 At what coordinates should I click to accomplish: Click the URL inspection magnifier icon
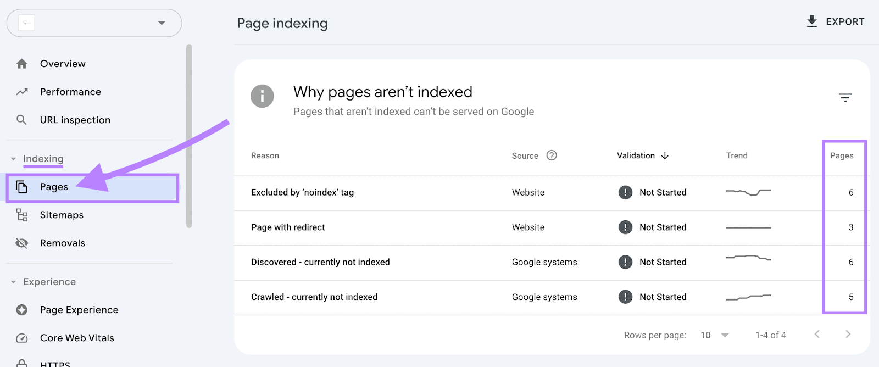(21, 120)
